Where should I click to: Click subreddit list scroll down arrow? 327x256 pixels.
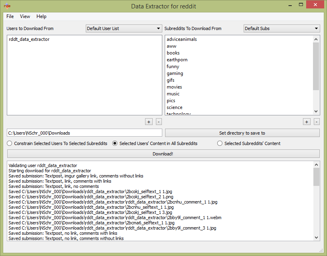coord(316,111)
